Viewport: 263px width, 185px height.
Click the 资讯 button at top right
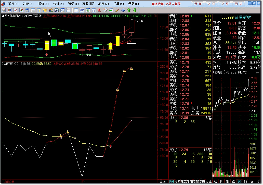pos(211,4)
